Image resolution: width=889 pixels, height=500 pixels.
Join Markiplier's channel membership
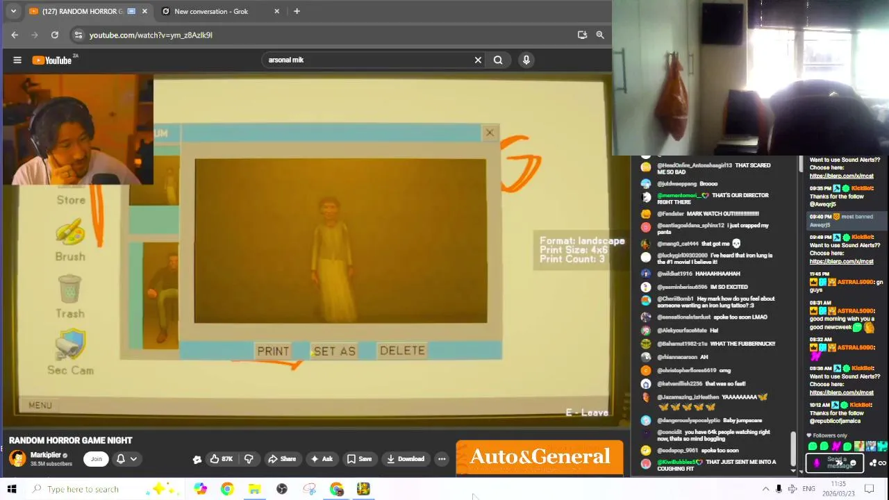click(x=97, y=459)
